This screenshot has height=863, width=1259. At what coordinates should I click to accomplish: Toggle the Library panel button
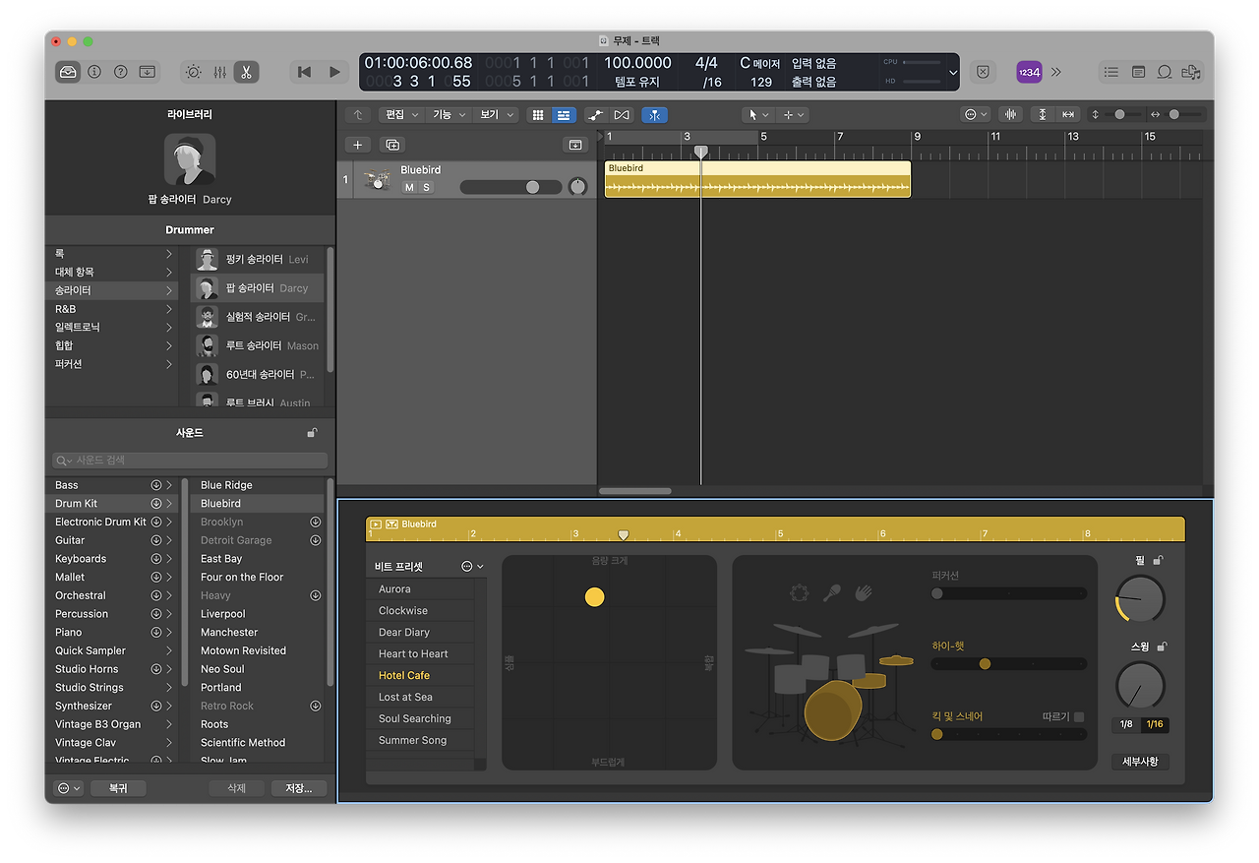click(68, 72)
